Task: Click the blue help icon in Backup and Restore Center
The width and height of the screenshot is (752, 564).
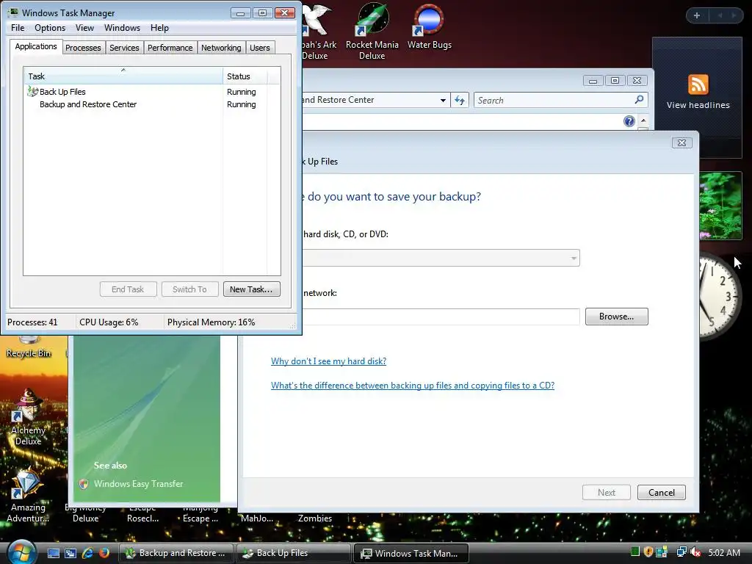Action: [629, 121]
